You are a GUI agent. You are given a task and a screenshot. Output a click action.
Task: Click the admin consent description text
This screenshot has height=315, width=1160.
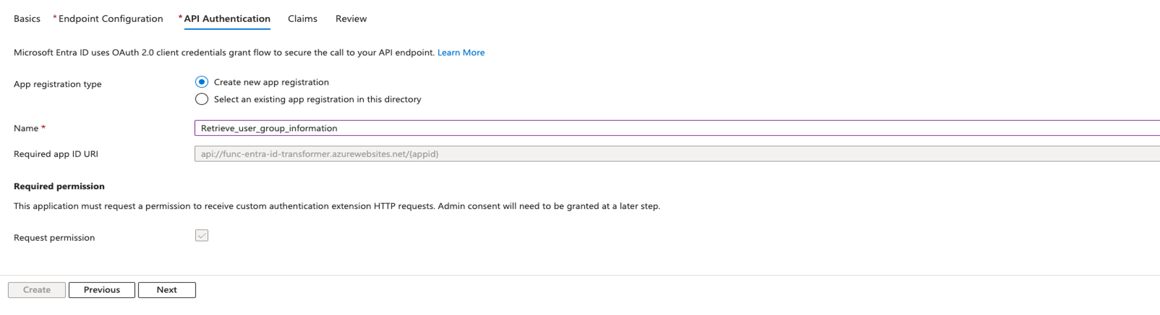(336, 206)
